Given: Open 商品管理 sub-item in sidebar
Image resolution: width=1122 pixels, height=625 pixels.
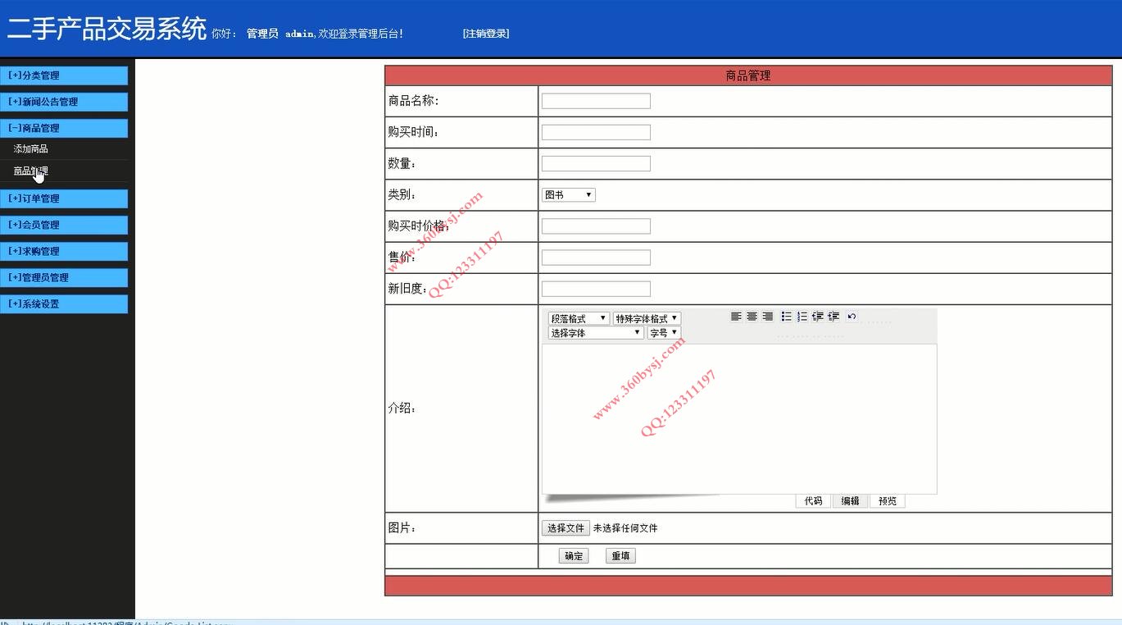Looking at the screenshot, I should [31, 171].
